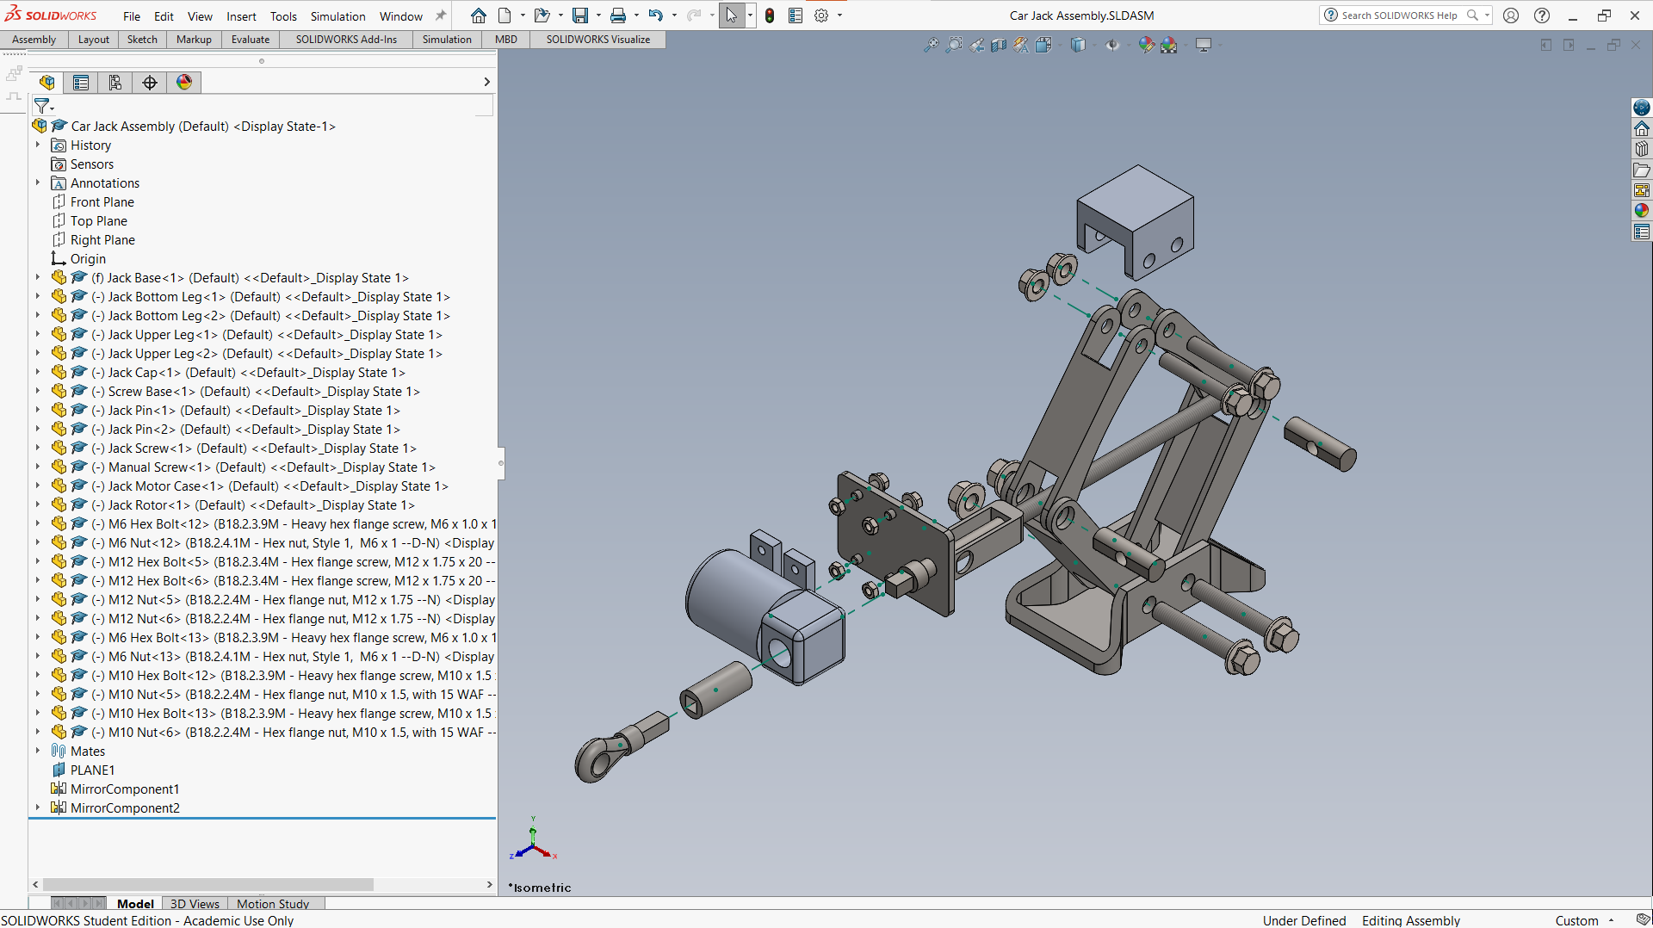Pin the menu bar with pushpin

(x=441, y=15)
